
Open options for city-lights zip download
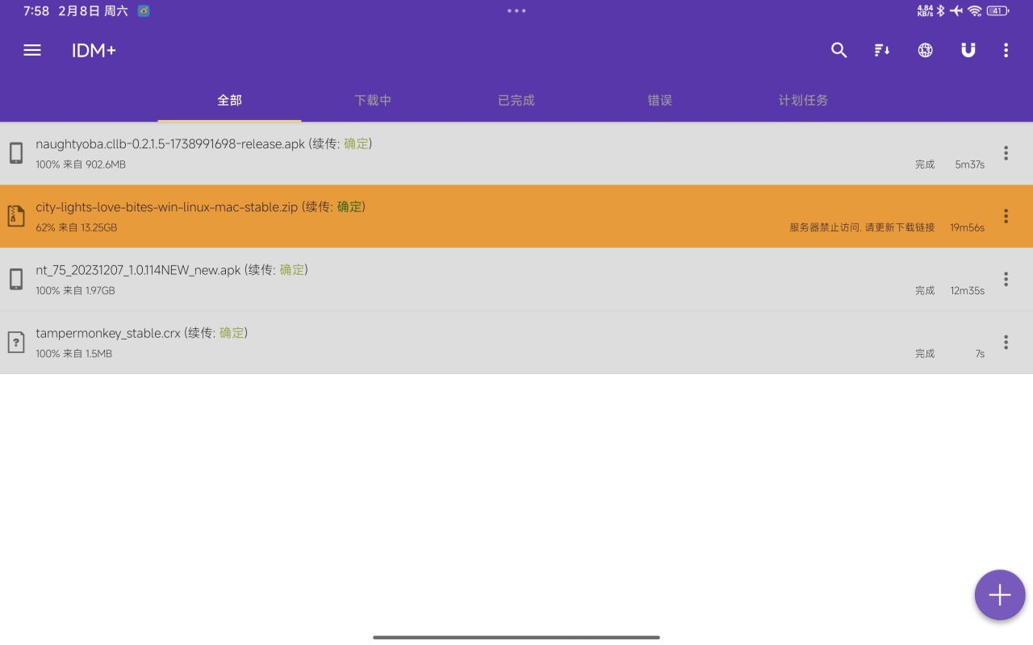pyautogui.click(x=1006, y=216)
